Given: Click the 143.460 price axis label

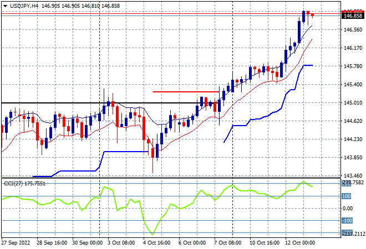Looking at the screenshot, I should point(353,175).
